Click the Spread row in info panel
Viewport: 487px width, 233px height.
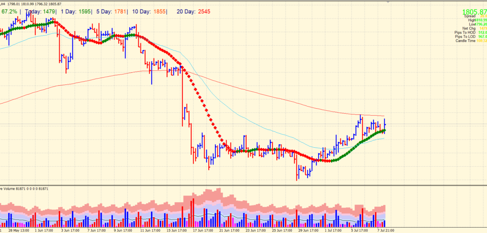point(475,16)
